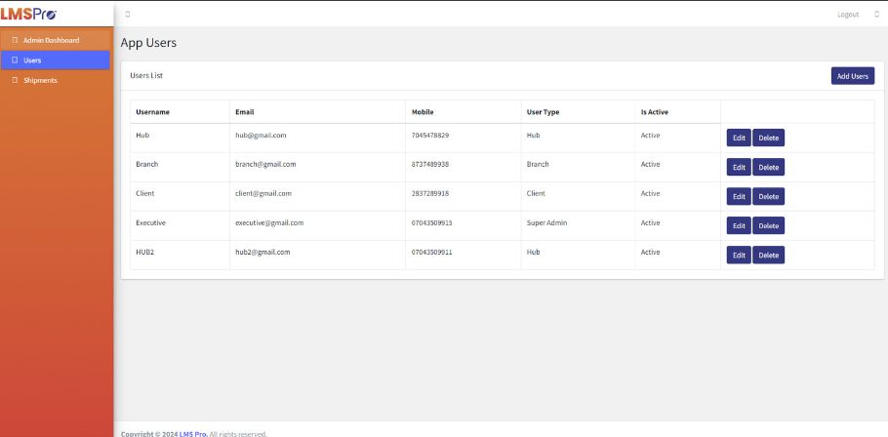Click the sidebar toggle icon in top bar
This screenshot has height=437, width=888.
click(128, 14)
